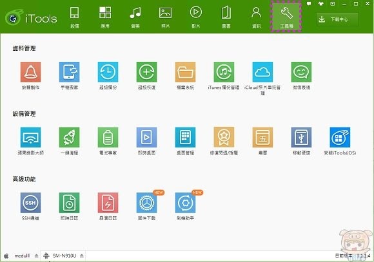Switch to the Books tab
The height and width of the screenshot is (262, 374).
pos(226,17)
